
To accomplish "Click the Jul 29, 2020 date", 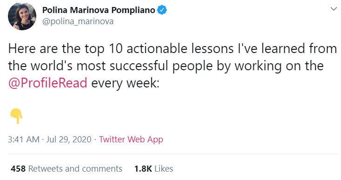I will (x=68, y=140).
